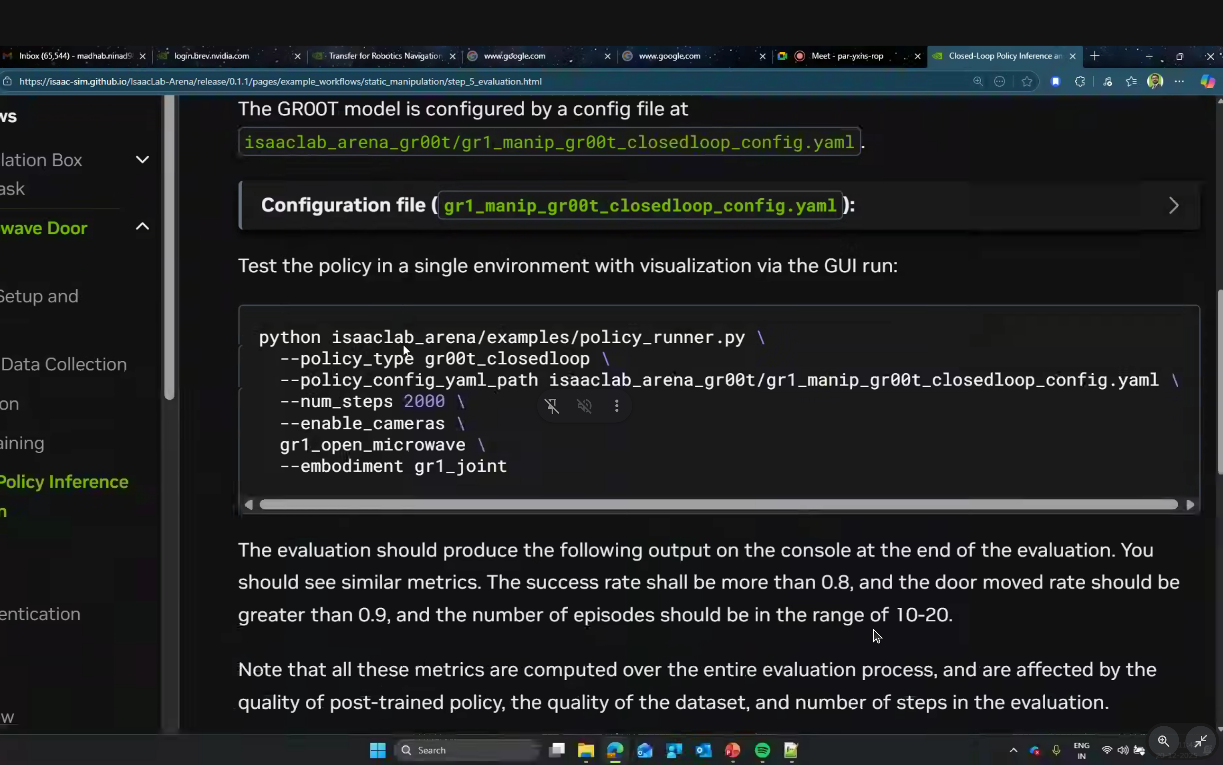Open more options on the floating video overlay
The image size is (1223, 765).
617,406
